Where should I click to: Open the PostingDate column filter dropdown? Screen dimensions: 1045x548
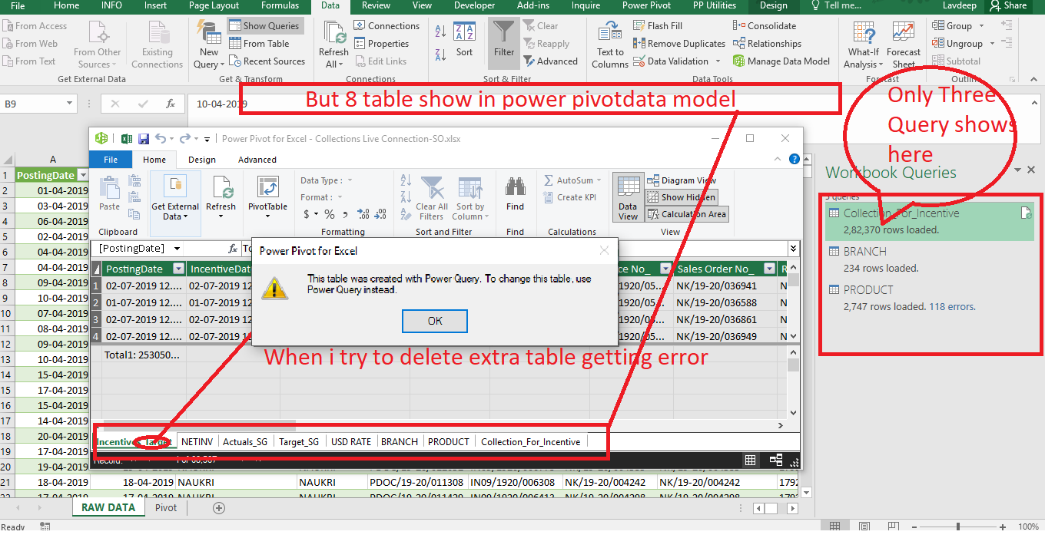(x=178, y=269)
